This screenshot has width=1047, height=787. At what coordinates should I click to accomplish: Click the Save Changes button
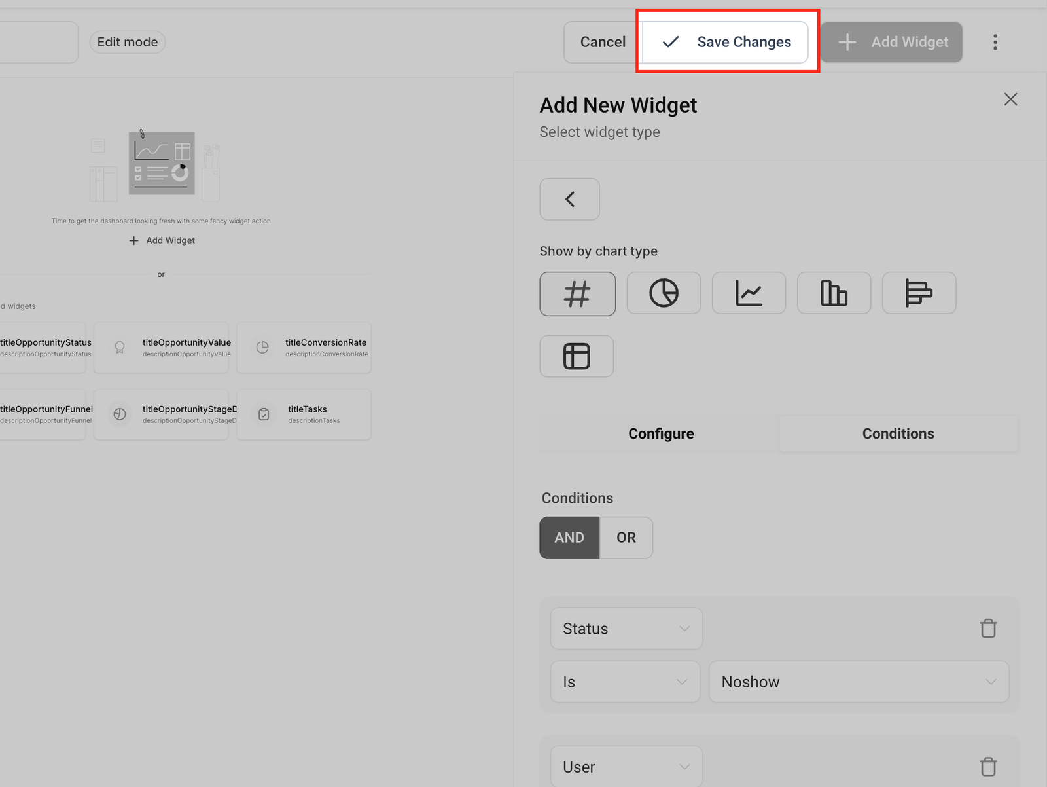tap(726, 42)
